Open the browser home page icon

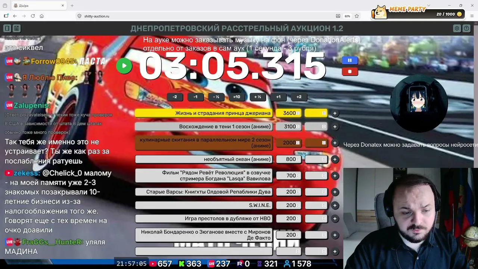(42, 16)
